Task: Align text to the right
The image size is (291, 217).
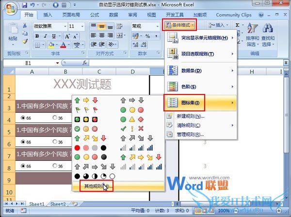Action: coord(110,35)
